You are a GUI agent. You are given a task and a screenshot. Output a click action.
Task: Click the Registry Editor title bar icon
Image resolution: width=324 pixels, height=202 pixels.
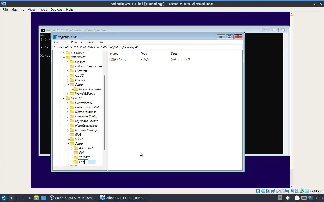(x=55, y=37)
